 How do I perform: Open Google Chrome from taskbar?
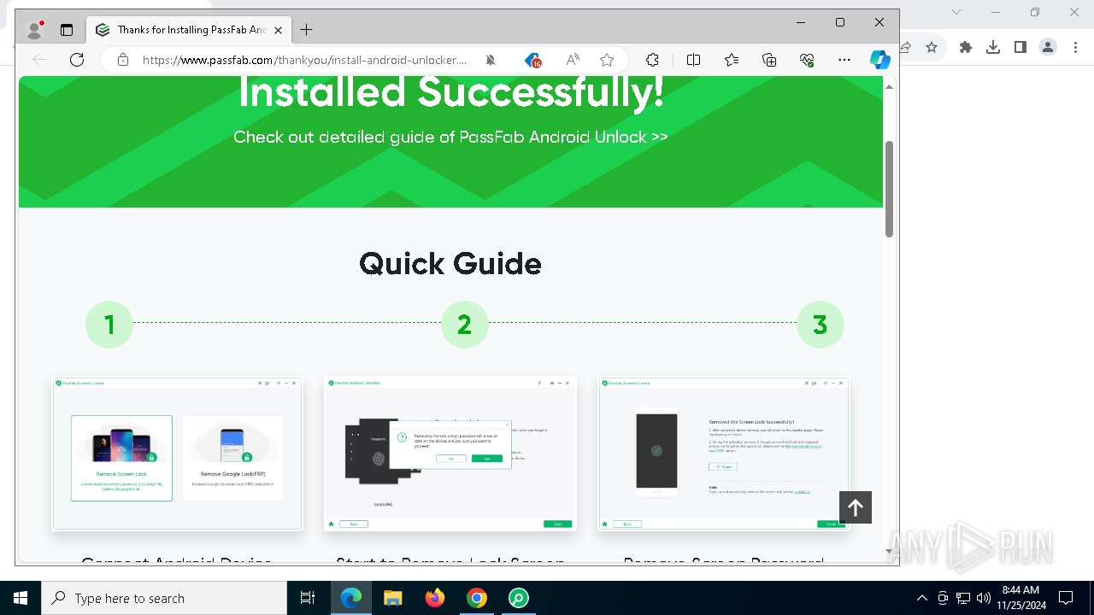477,598
